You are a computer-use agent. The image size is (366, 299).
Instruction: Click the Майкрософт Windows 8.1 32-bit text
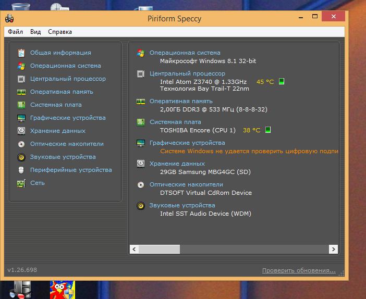pos(208,61)
